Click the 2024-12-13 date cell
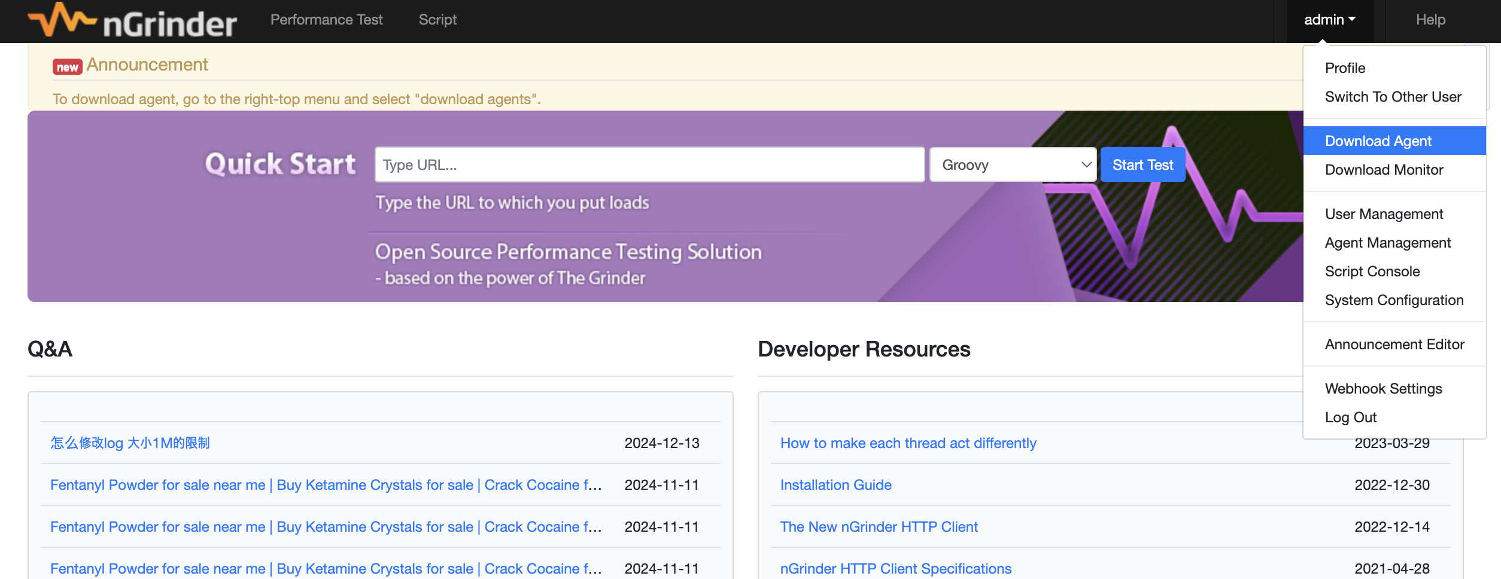This screenshot has height=579, width=1501. coord(662,443)
